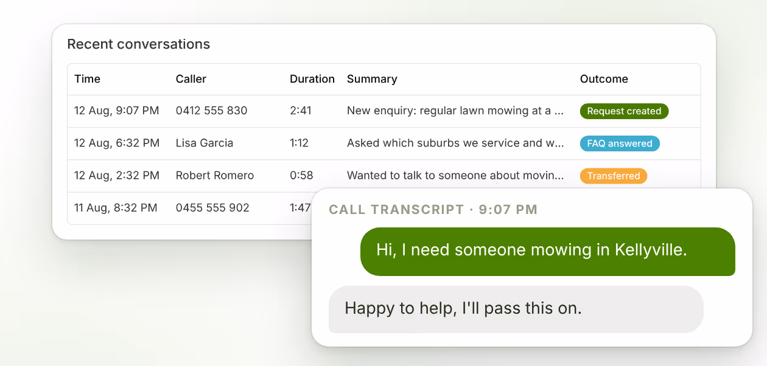
Task: Click the Caller column header
Action: (x=191, y=79)
